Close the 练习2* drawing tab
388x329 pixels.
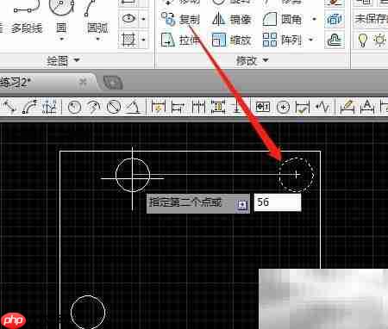(83, 83)
